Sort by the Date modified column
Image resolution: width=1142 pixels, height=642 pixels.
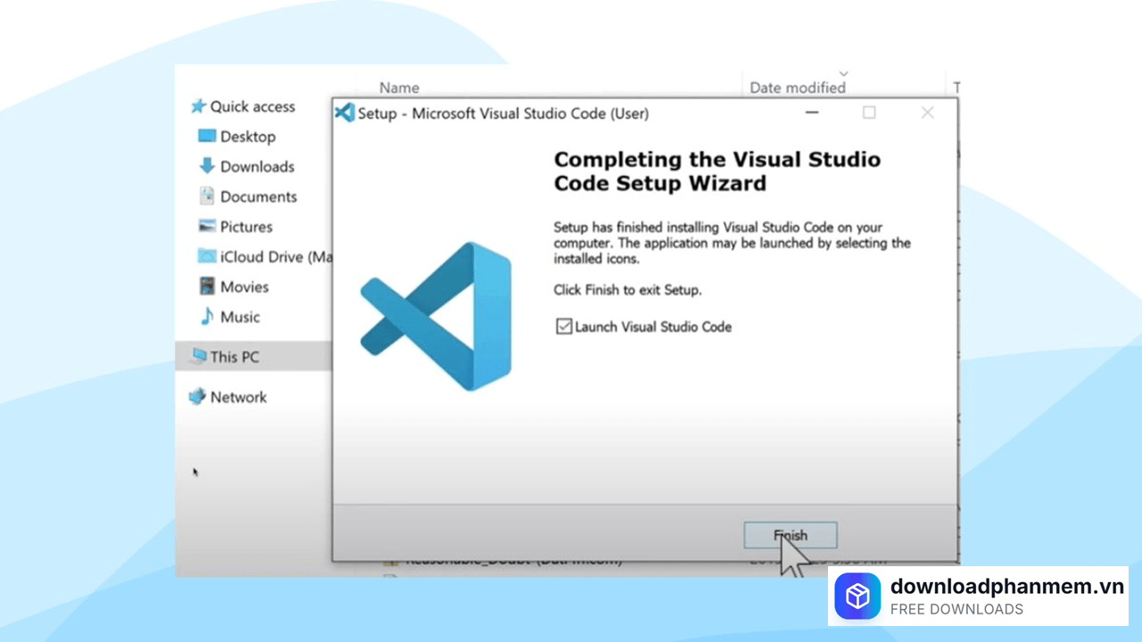coord(797,87)
